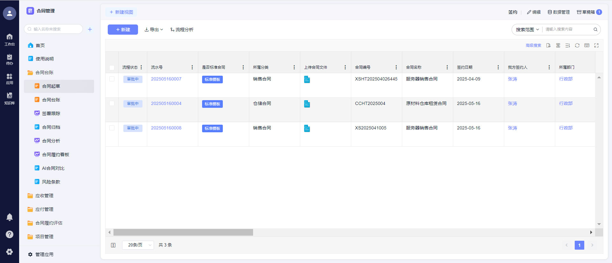Viewport: 612px width, 263px height.
Task: Check the select-all checkbox in table header
Action: click(112, 67)
